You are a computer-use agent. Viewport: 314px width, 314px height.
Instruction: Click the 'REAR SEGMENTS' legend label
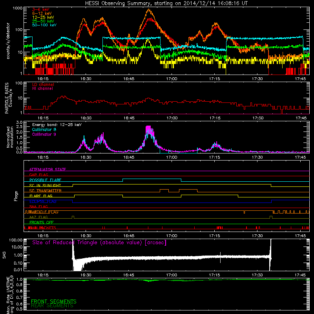(52, 306)
